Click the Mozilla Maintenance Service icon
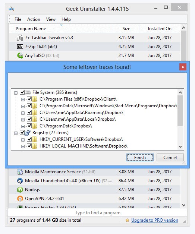Viewport: 195px width, 234px height. pyautogui.click(x=20, y=172)
